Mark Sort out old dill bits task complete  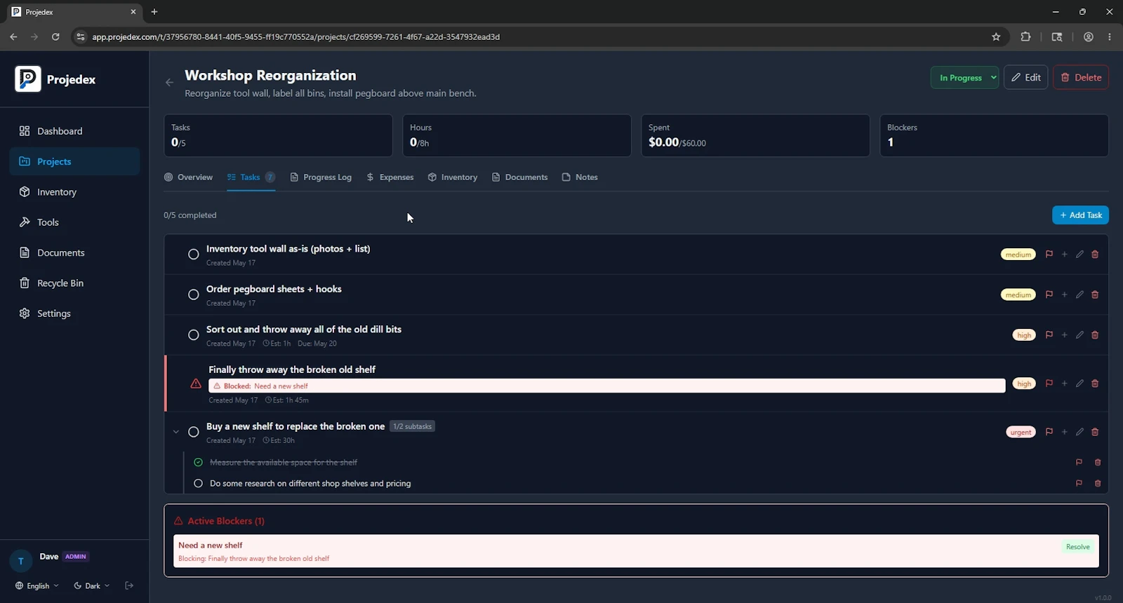pos(194,335)
